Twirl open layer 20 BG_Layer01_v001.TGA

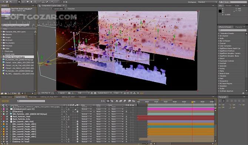click(x=1, y=122)
